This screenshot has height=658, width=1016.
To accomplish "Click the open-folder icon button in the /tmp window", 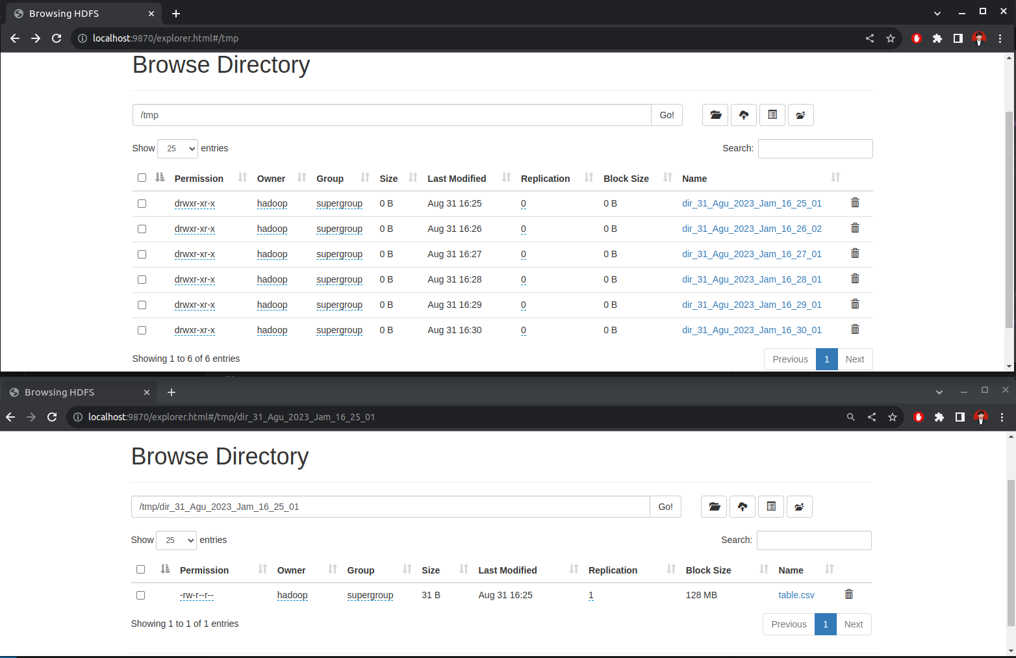I will 715,115.
